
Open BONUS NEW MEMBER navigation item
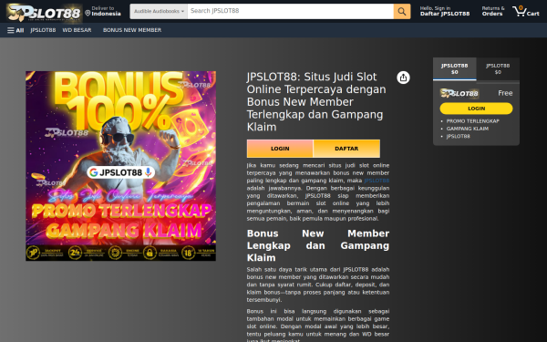click(x=132, y=30)
